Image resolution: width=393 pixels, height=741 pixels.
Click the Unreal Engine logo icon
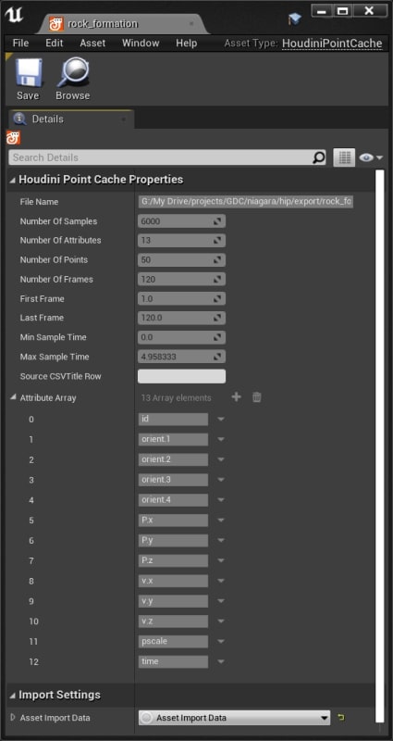(13, 15)
